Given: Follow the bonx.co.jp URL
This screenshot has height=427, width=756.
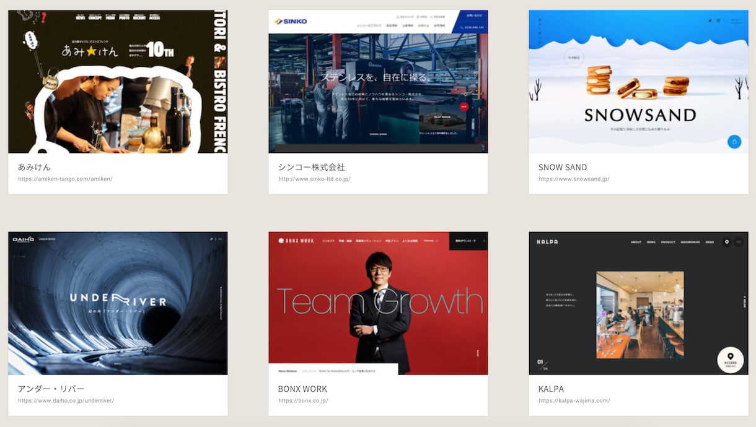Looking at the screenshot, I should [x=303, y=401].
